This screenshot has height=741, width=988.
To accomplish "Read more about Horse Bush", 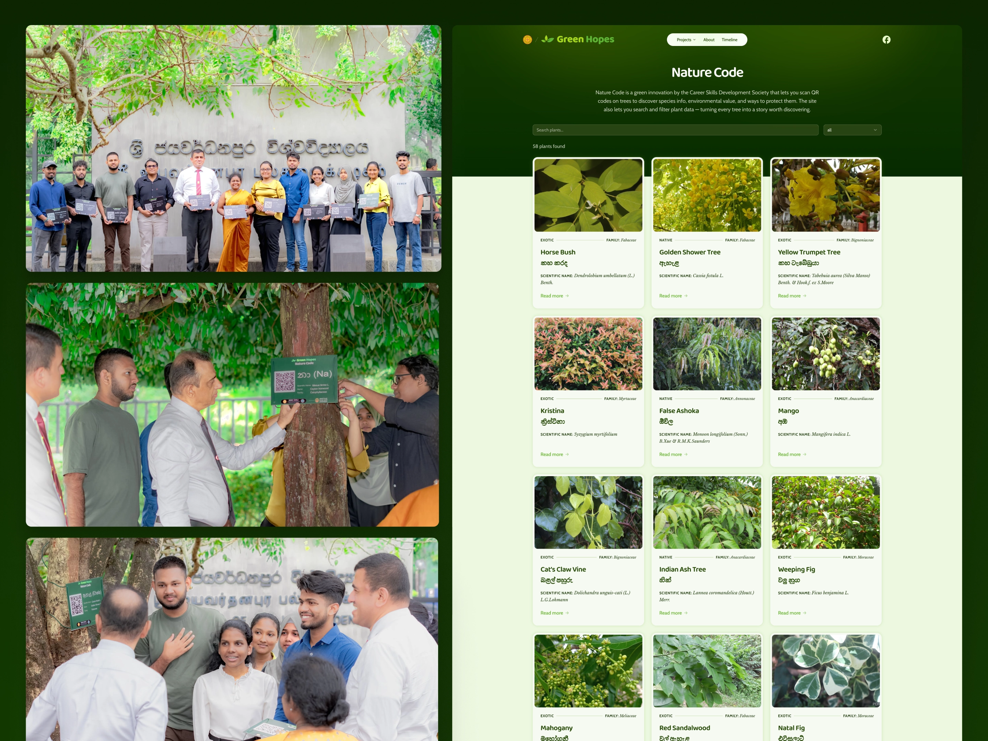I will point(554,296).
